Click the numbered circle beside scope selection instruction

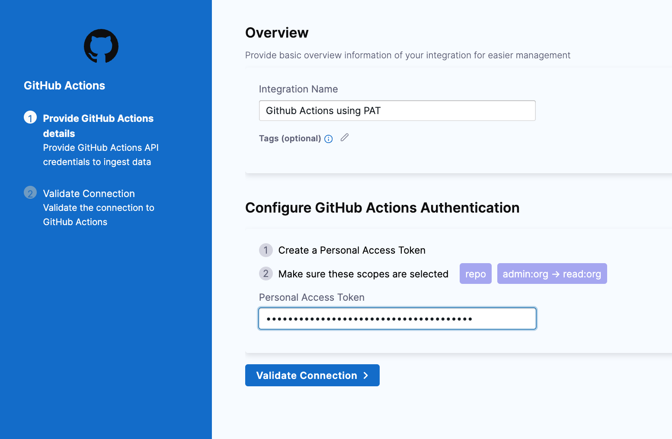[x=266, y=274]
